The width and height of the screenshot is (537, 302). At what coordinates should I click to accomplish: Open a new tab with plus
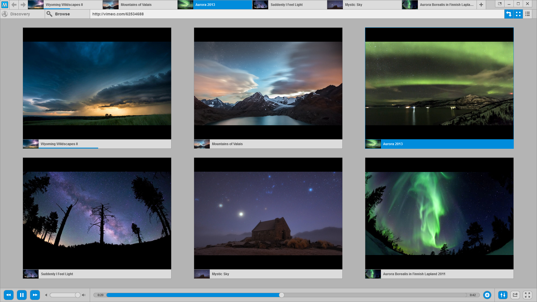coord(481,4)
